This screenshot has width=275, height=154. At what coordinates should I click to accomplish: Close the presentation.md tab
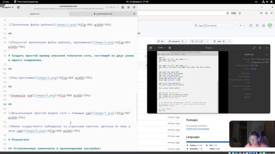click(134, 14)
